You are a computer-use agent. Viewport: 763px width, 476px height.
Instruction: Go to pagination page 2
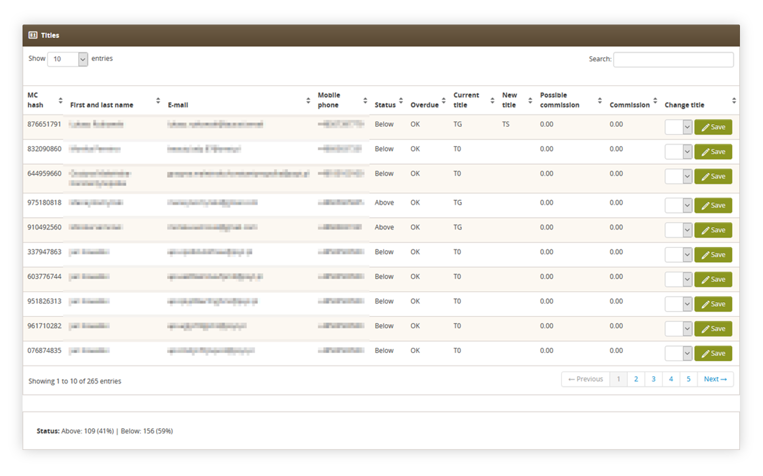pos(636,379)
